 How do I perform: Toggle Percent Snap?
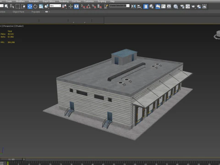94,6
